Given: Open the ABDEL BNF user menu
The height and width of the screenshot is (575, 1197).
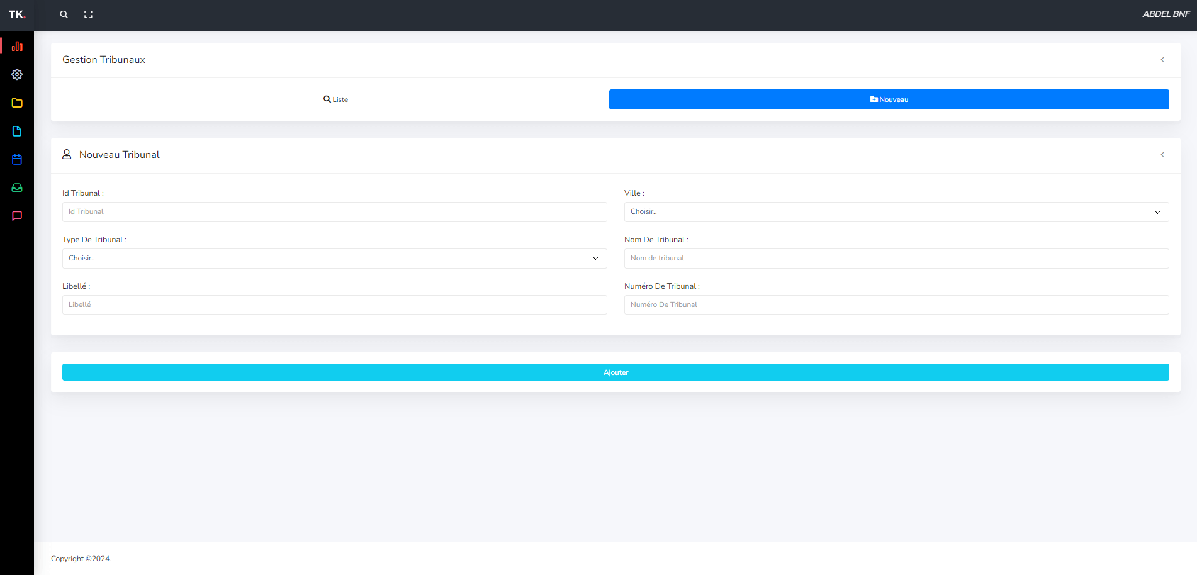Looking at the screenshot, I should click(1166, 14).
